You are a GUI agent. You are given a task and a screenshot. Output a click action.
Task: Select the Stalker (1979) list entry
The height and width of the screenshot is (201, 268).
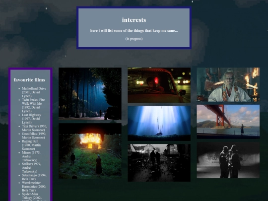pyautogui.click(x=31, y=168)
